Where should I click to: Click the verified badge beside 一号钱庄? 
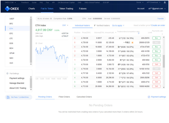132,42
